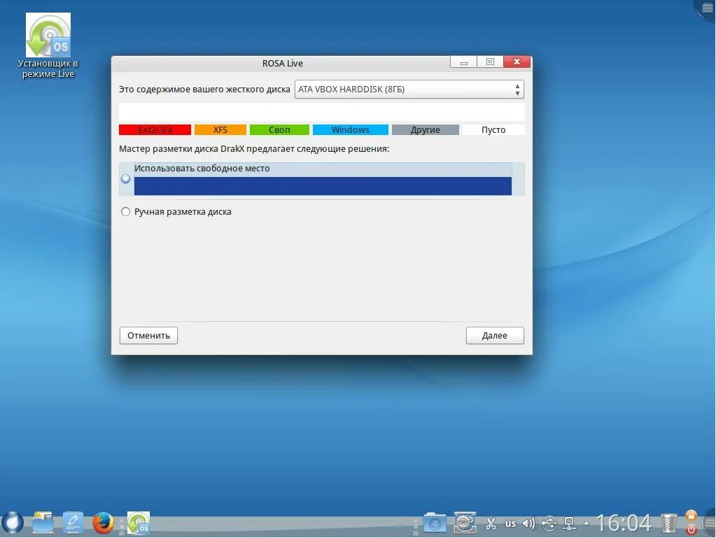Lock the screen via orange lock icon
The width and height of the screenshot is (716, 538).
click(x=692, y=516)
